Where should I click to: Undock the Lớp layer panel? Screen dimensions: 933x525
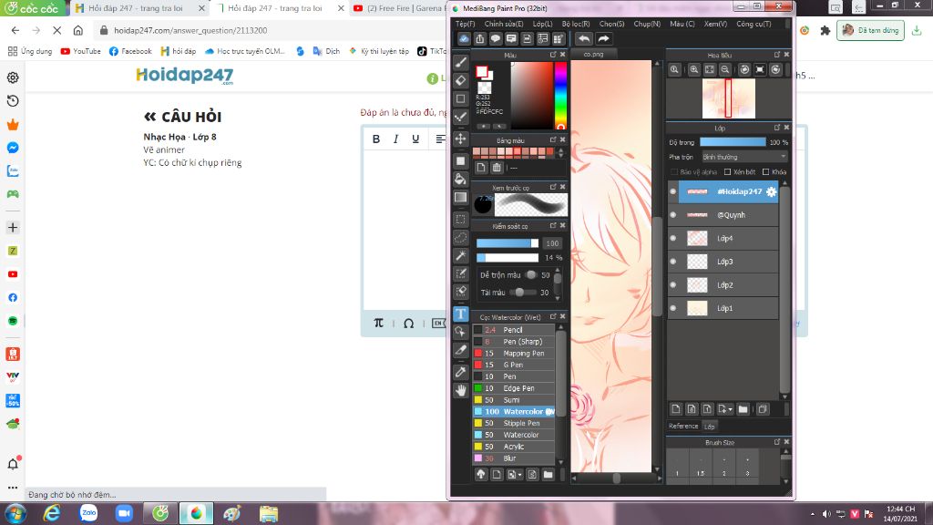pyautogui.click(x=776, y=128)
